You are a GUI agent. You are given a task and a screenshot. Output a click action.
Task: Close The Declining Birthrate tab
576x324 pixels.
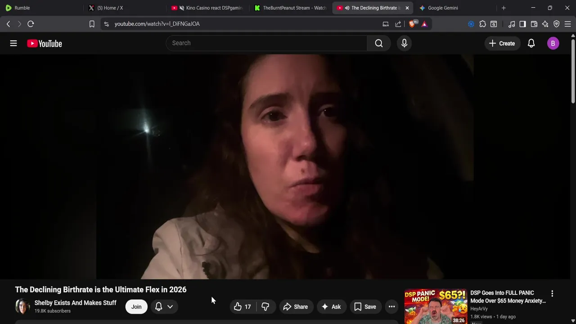(x=407, y=8)
